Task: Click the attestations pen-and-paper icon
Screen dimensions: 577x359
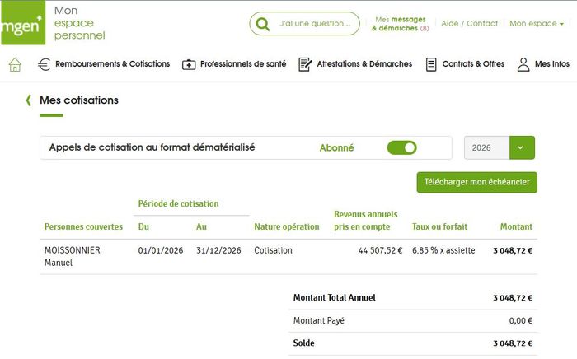Action: click(x=305, y=64)
